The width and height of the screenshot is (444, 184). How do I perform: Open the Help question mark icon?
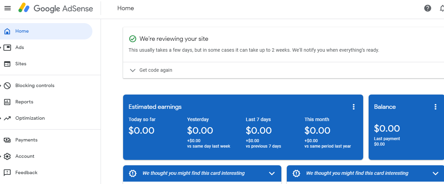pyautogui.click(x=428, y=8)
